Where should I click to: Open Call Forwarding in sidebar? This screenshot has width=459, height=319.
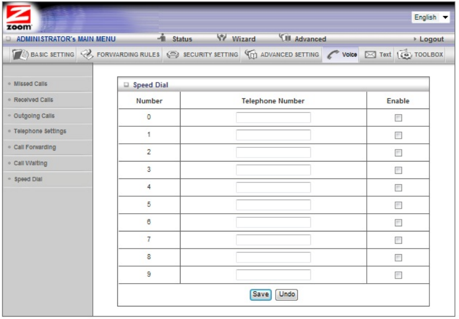coord(35,147)
